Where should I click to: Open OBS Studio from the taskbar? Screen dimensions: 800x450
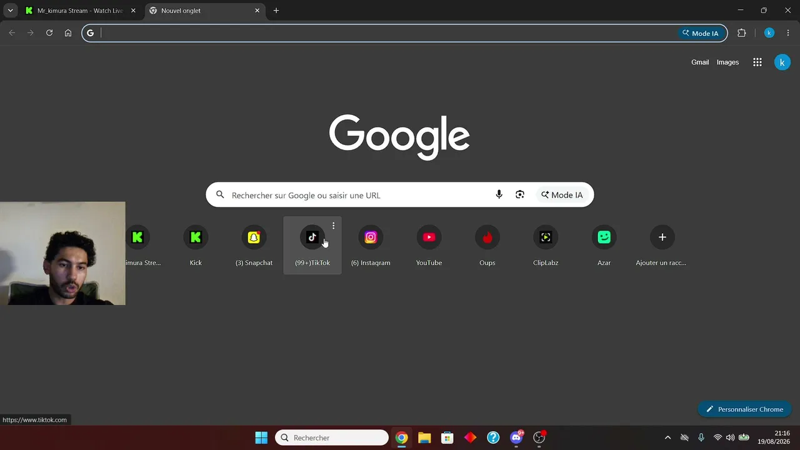point(539,437)
